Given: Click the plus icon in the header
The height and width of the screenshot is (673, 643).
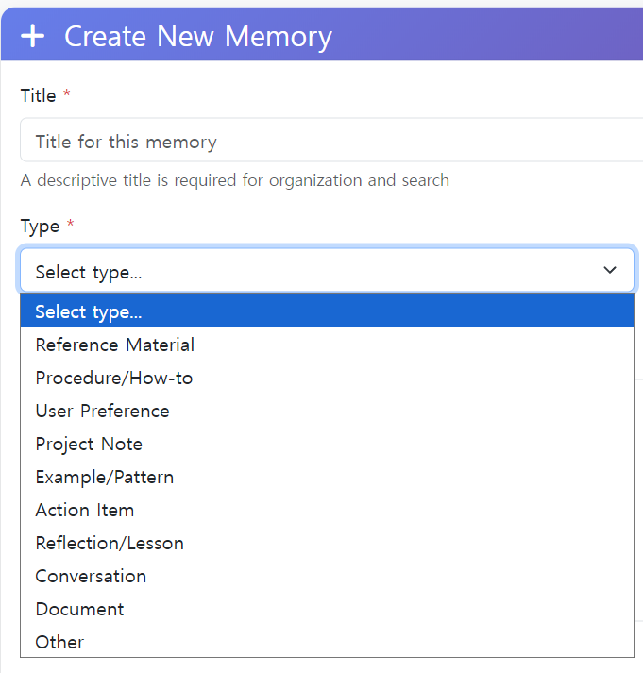Looking at the screenshot, I should 33,37.
